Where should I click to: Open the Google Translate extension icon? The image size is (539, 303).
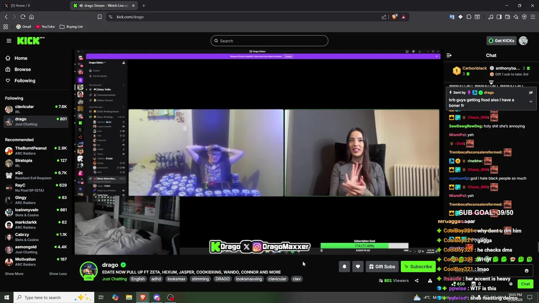452,17
